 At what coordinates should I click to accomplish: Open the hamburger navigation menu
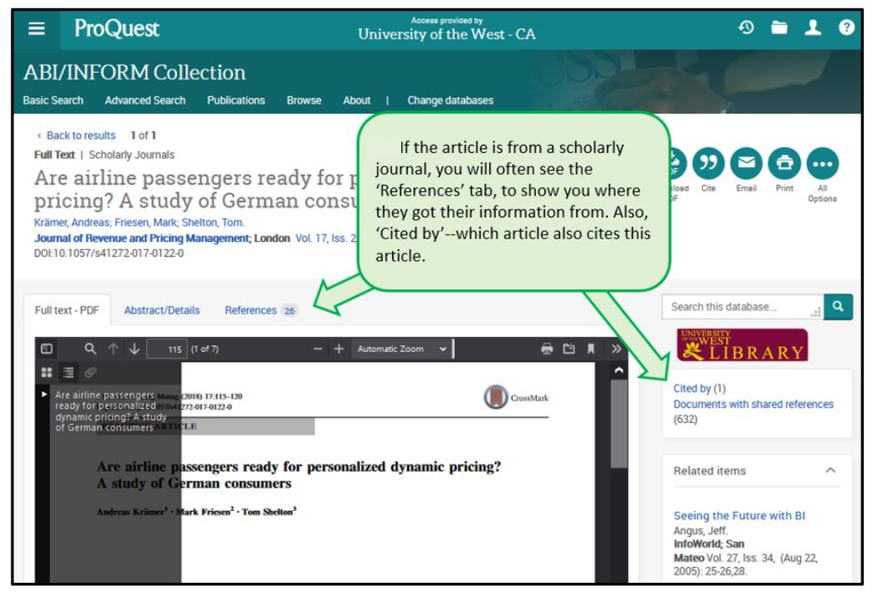pyautogui.click(x=36, y=28)
